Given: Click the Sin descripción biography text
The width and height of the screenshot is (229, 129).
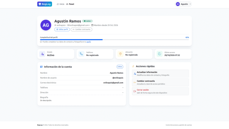Looking at the screenshot, I should point(46,100).
